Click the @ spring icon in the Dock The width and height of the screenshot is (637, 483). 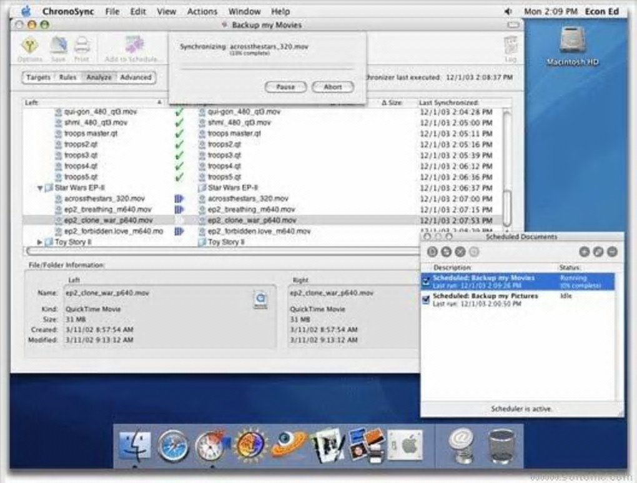point(462,446)
